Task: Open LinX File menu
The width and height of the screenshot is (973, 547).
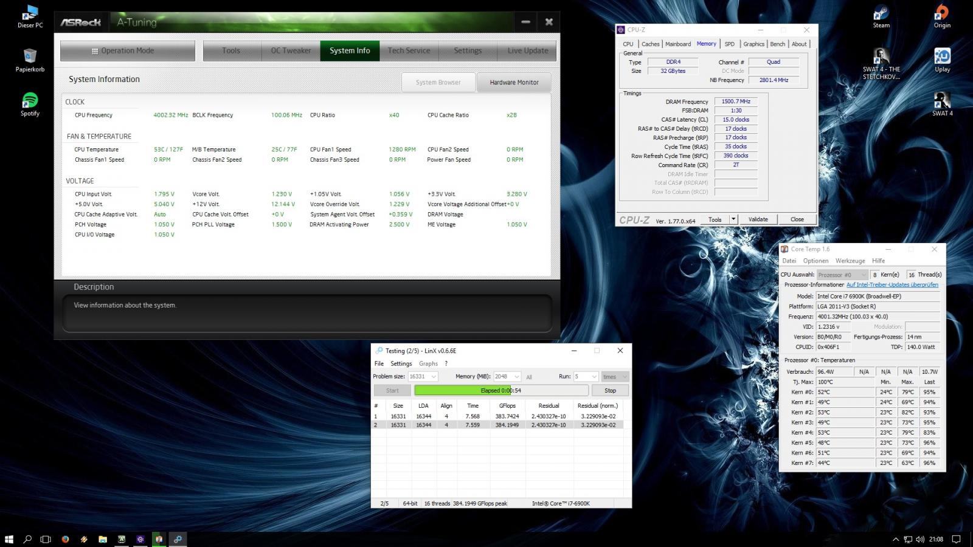Action: click(x=379, y=363)
